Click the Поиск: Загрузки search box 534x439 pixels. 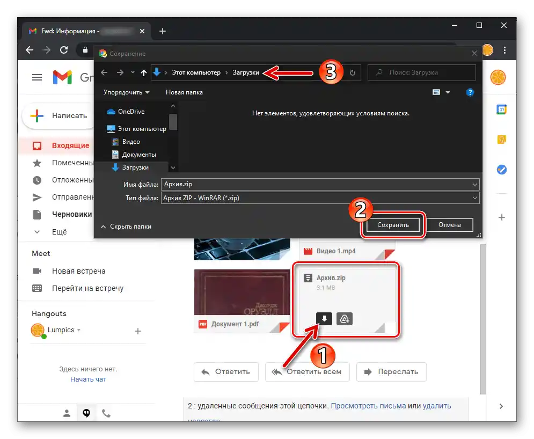[422, 72]
